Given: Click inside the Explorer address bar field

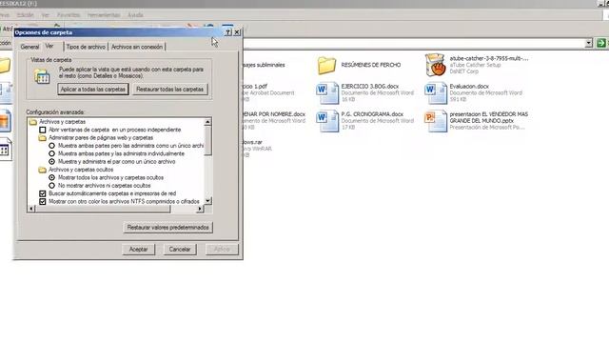Looking at the screenshot, I should 414,43.
